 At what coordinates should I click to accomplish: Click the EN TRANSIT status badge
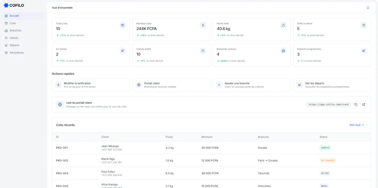[x=327, y=161]
